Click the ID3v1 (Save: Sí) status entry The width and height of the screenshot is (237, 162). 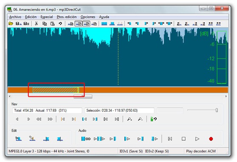click(x=131, y=151)
